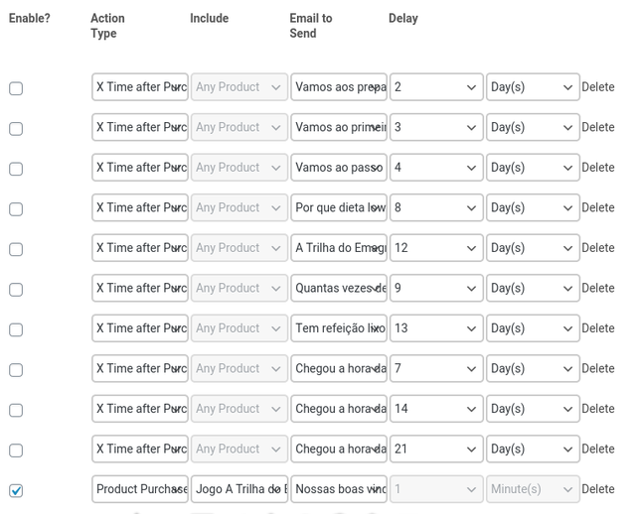Delete the row with 7 days delay
636x514 pixels.
[x=598, y=368]
